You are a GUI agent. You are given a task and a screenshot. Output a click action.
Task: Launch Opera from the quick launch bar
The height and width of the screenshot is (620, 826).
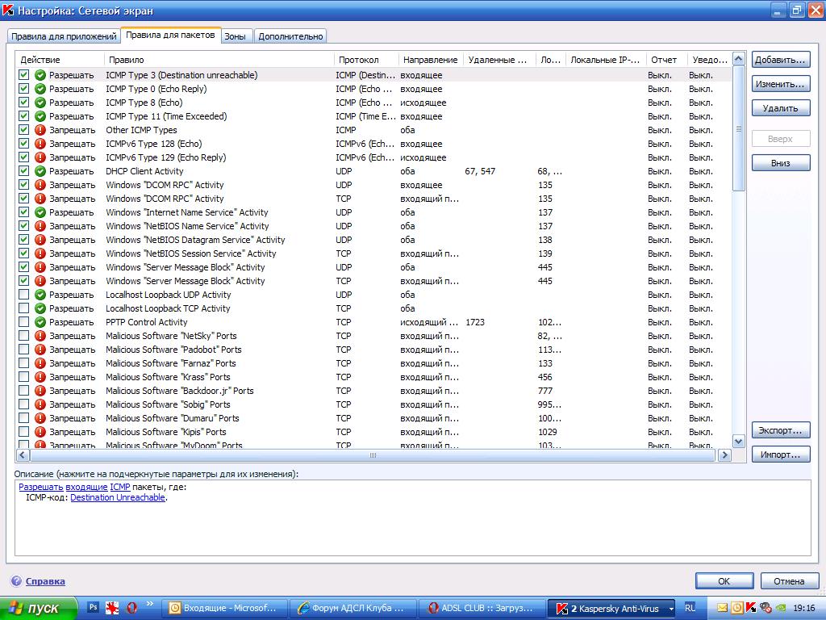131,608
